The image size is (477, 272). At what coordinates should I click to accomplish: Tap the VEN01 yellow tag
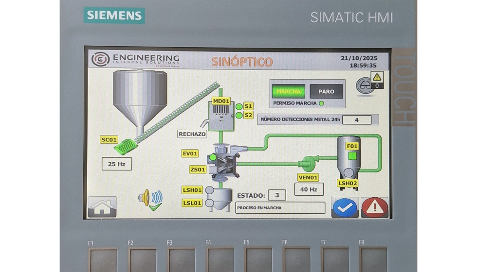pyautogui.click(x=308, y=178)
